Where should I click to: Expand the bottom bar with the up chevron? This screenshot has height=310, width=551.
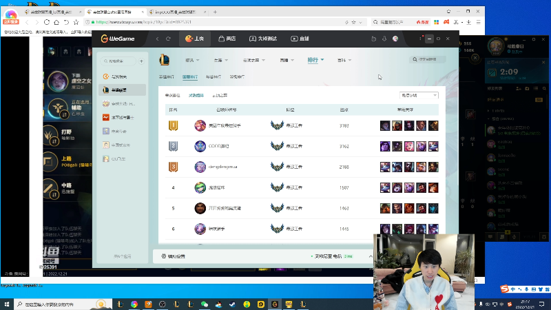371,256
